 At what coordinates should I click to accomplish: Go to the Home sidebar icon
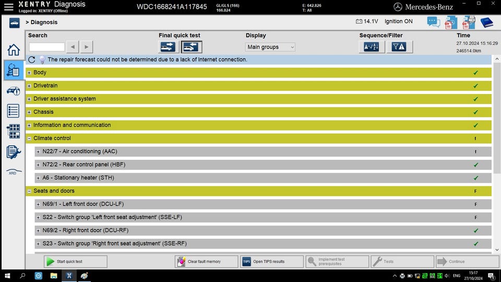point(14,50)
